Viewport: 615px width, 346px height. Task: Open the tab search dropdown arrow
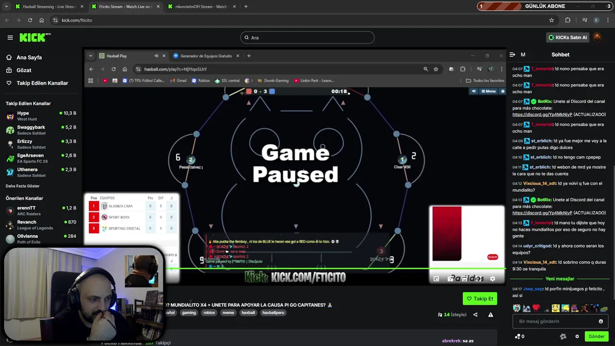coord(6,7)
